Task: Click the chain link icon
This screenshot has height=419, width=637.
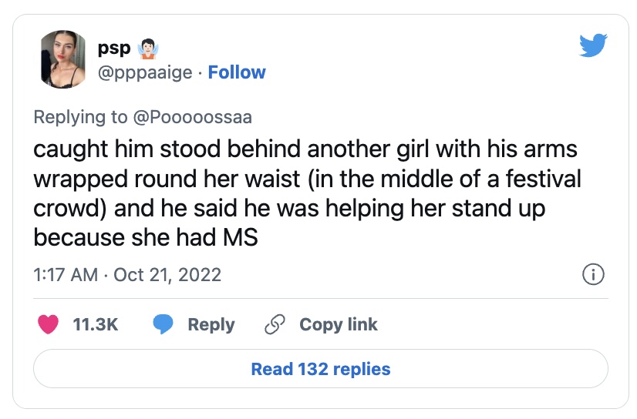Action: (x=275, y=324)
